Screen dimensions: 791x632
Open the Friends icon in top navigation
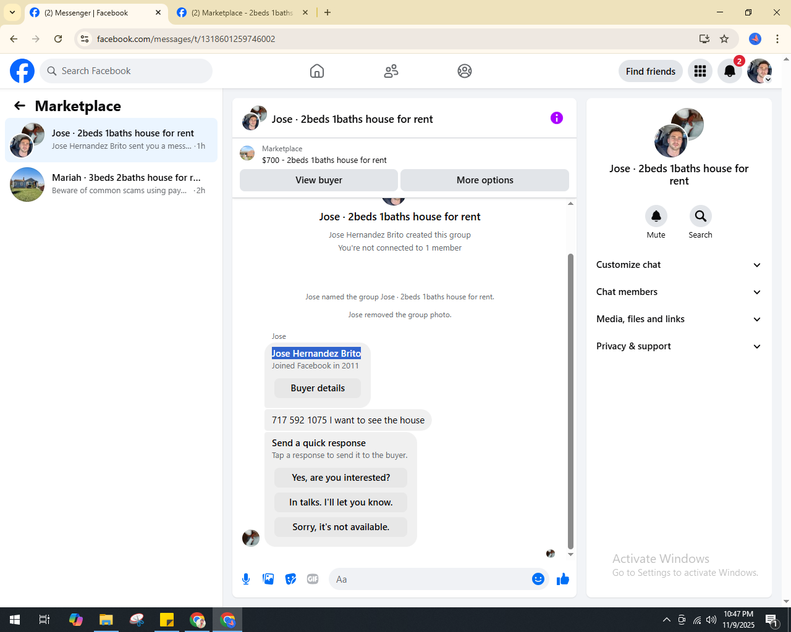pos(391,71)
